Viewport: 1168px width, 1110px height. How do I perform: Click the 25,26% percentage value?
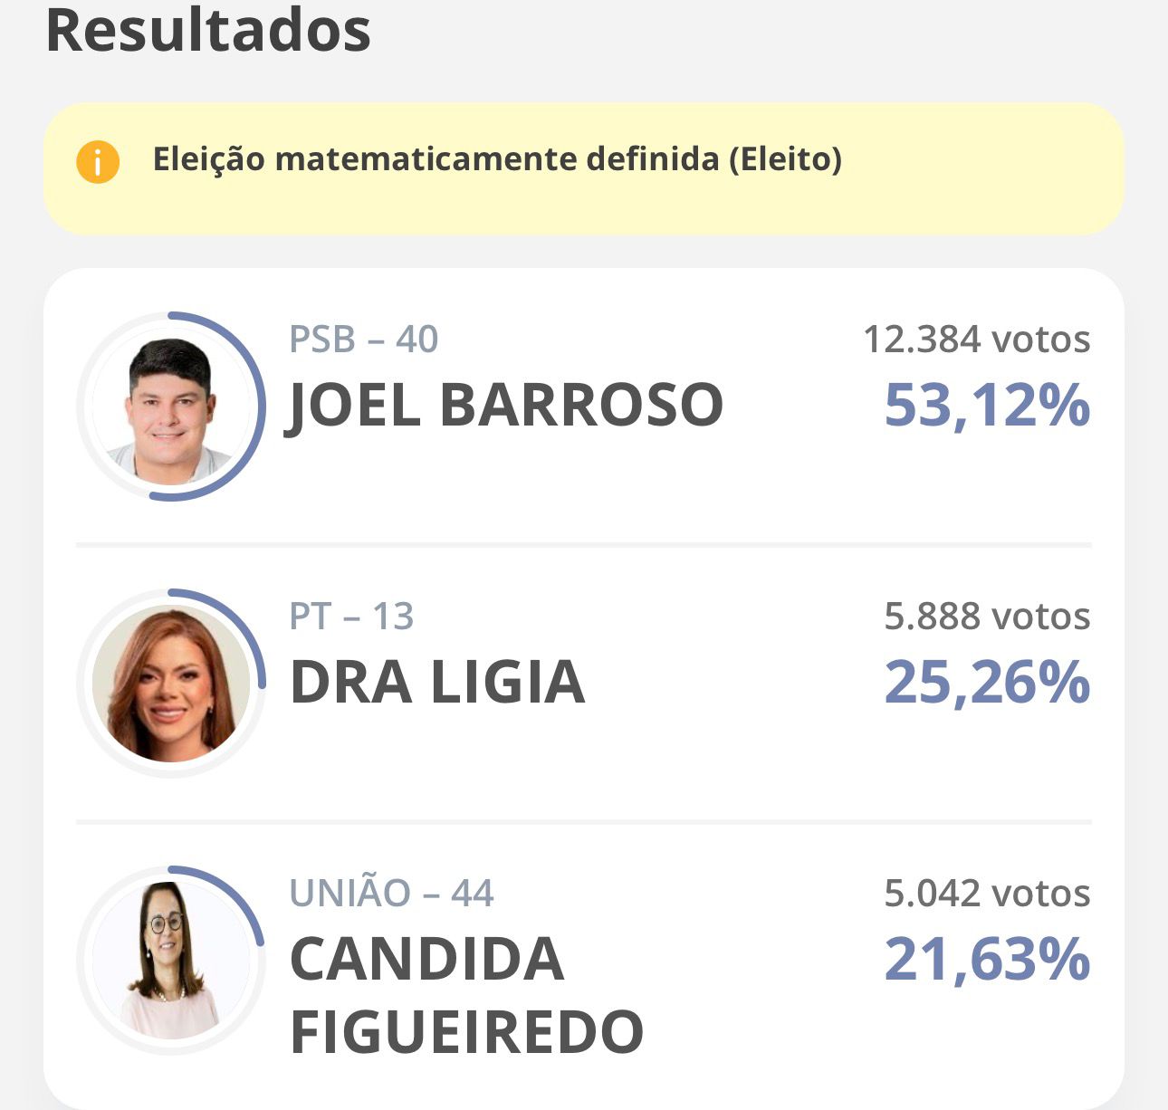tap(987, 682)
